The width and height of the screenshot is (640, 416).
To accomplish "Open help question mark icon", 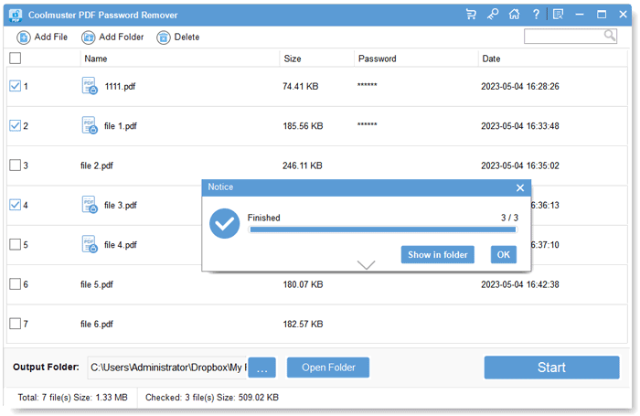I will pyautogui.click(x=536, y=15).
